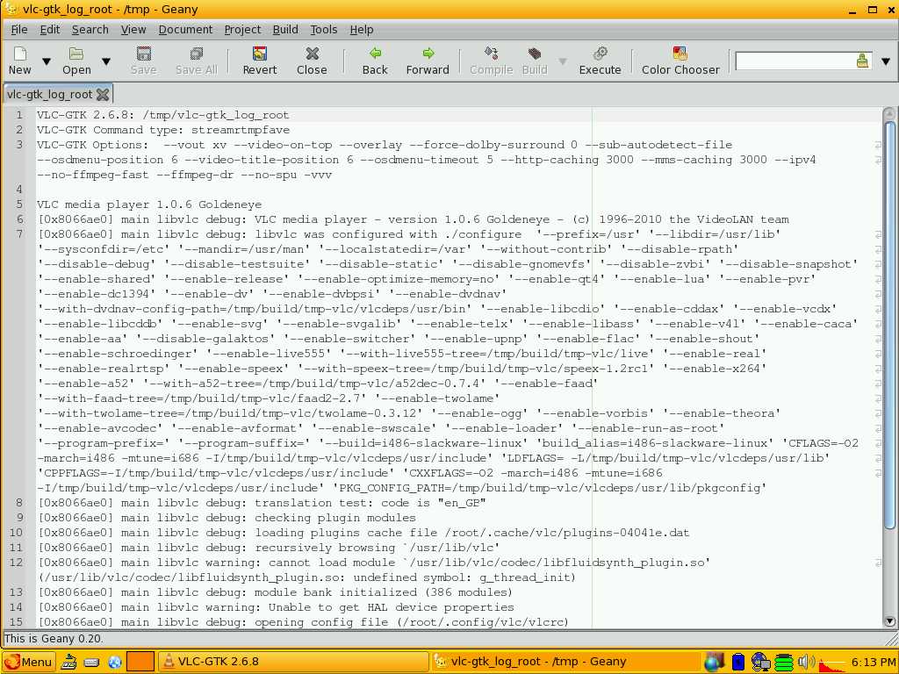Click the Build brick icon
The image size is (899, 674).
point(535,54)
